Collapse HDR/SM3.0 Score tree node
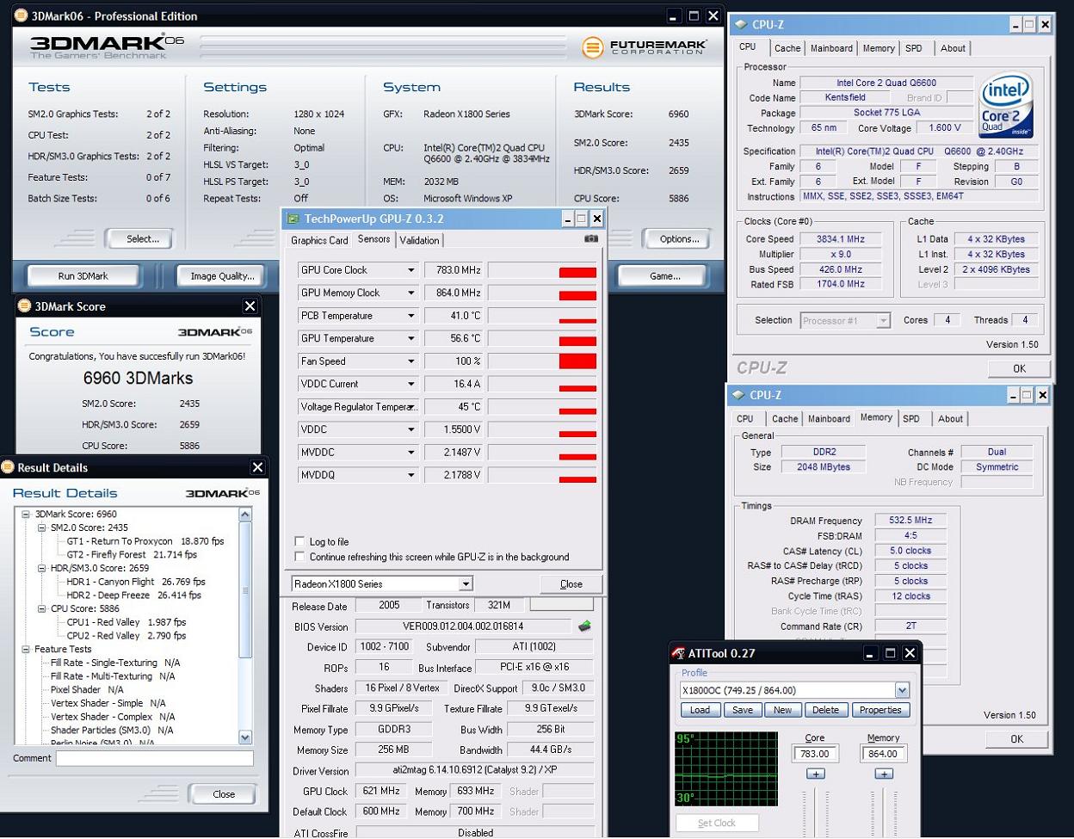 tap(41, 568)
